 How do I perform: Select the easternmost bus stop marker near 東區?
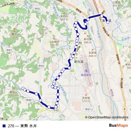(108, 22)
